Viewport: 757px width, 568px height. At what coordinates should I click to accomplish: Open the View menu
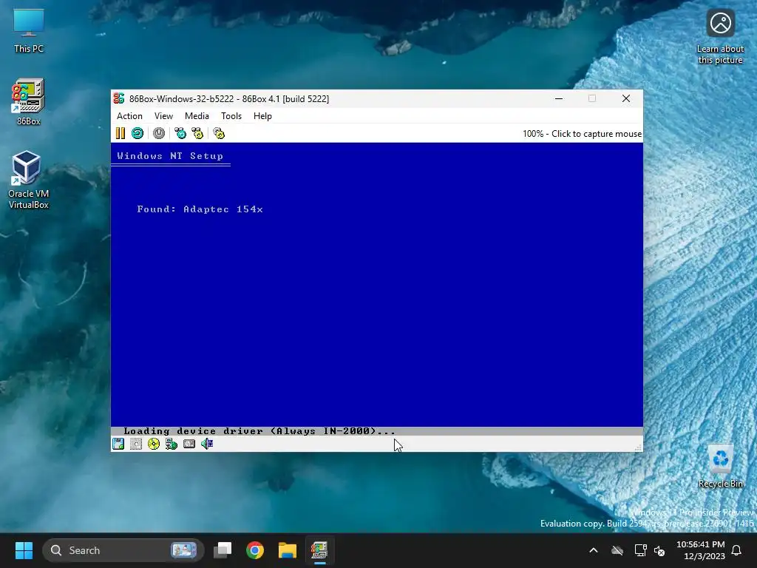pos(163,116)
